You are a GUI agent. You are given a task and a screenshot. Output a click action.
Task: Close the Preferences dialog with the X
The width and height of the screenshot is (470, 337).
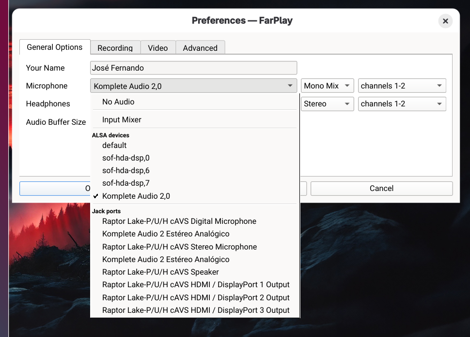click(x=445, y=21)
